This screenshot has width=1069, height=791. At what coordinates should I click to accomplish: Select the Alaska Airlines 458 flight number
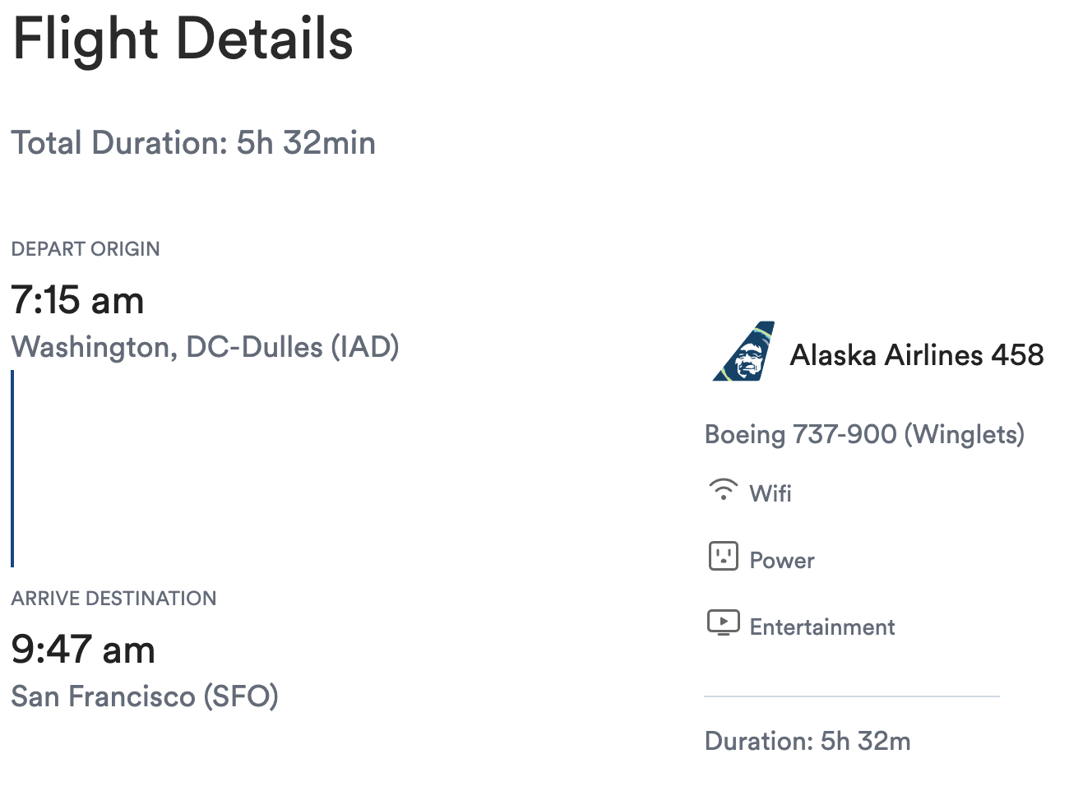(916, 355)
